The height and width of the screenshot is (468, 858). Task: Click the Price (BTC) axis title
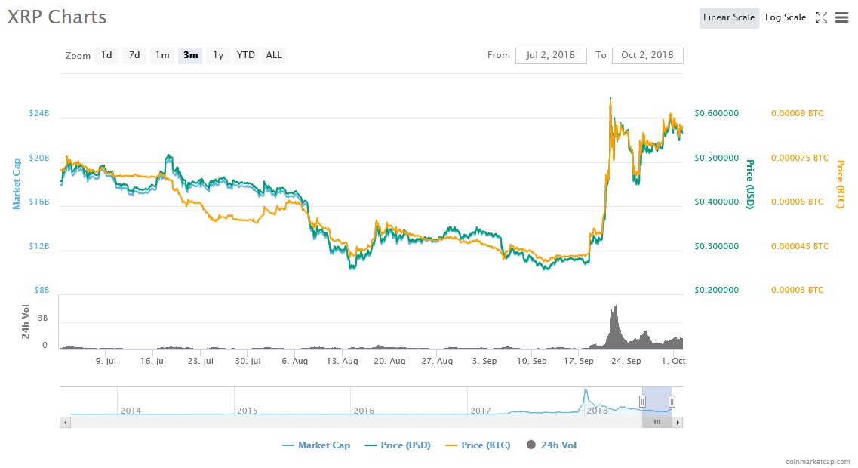pos(840,184)
